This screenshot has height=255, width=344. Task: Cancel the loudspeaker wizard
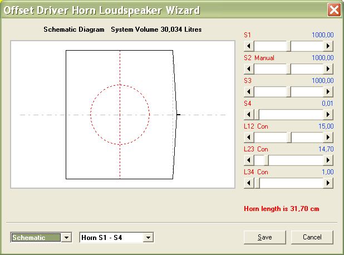point(312,237)
